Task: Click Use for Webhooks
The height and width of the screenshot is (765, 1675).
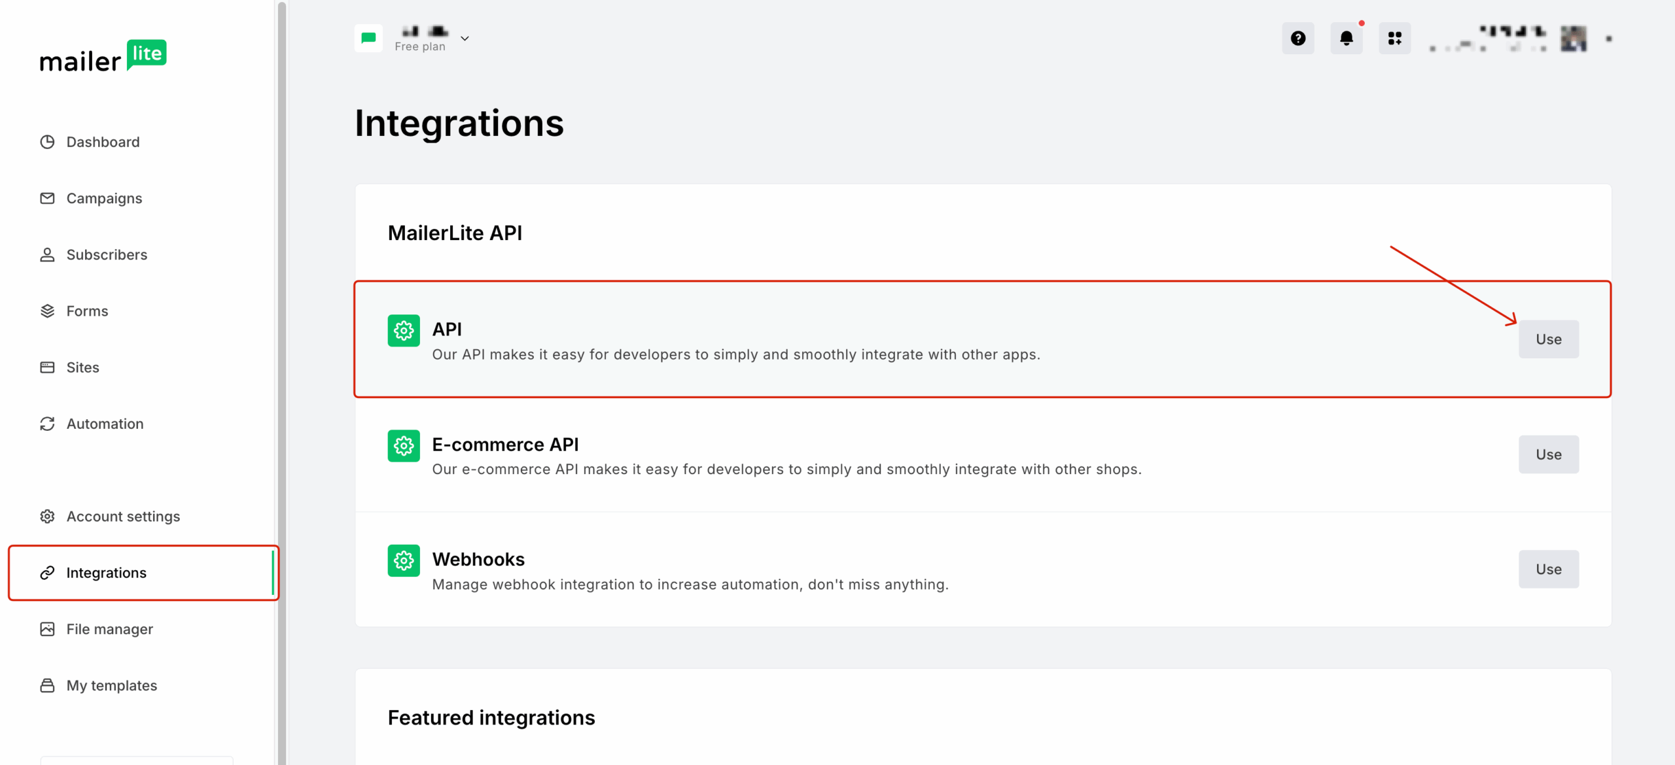Action: (x=1548, y=569)
